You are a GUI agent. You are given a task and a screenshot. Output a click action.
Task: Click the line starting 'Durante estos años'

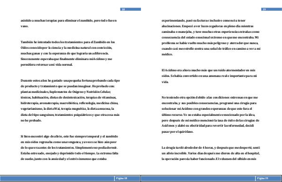tap(70, 81)
